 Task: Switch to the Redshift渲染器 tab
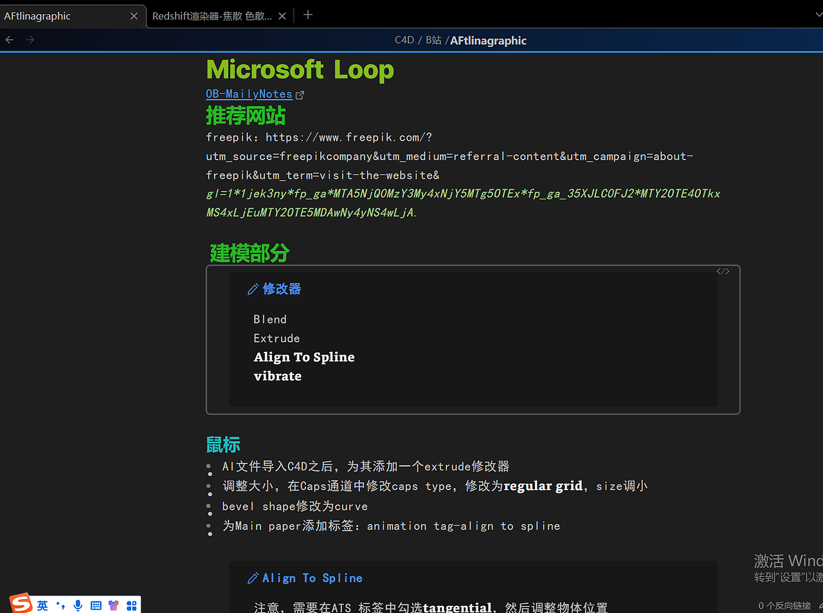[212, 15]
